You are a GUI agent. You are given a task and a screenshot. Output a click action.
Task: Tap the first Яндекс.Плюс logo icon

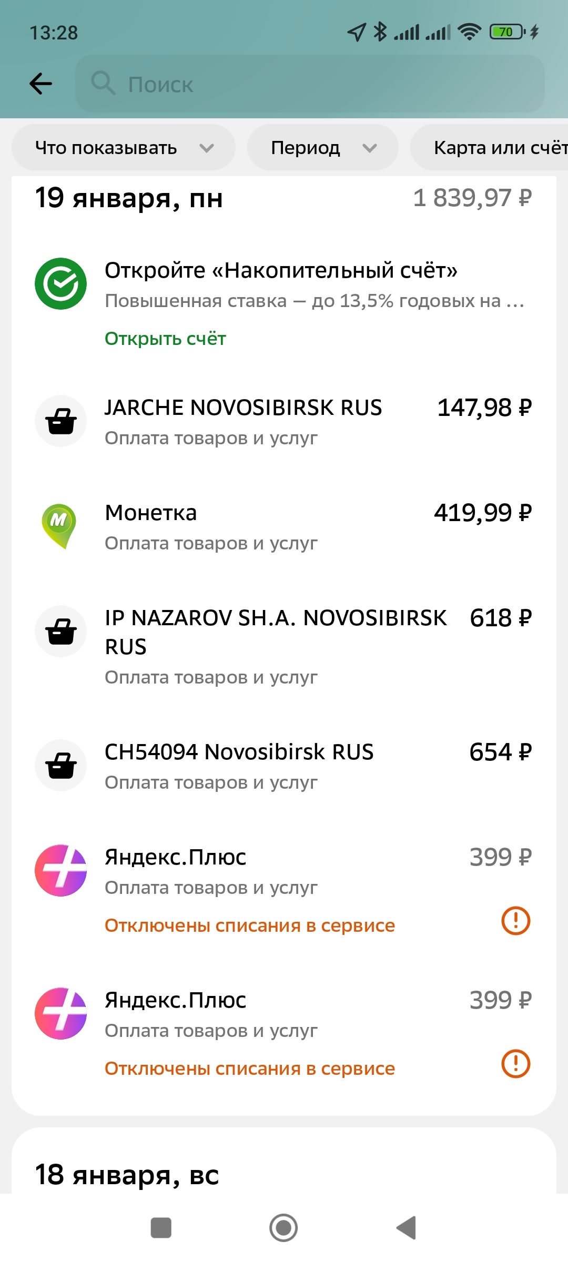click(x=61, y=871)
